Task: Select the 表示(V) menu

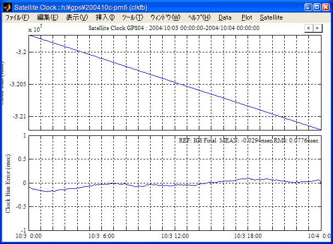Action: click(77, 17)
